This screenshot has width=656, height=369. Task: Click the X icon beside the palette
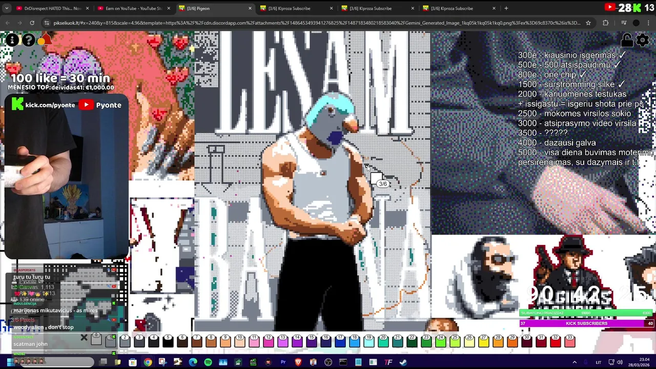click(x=84, y=338)
